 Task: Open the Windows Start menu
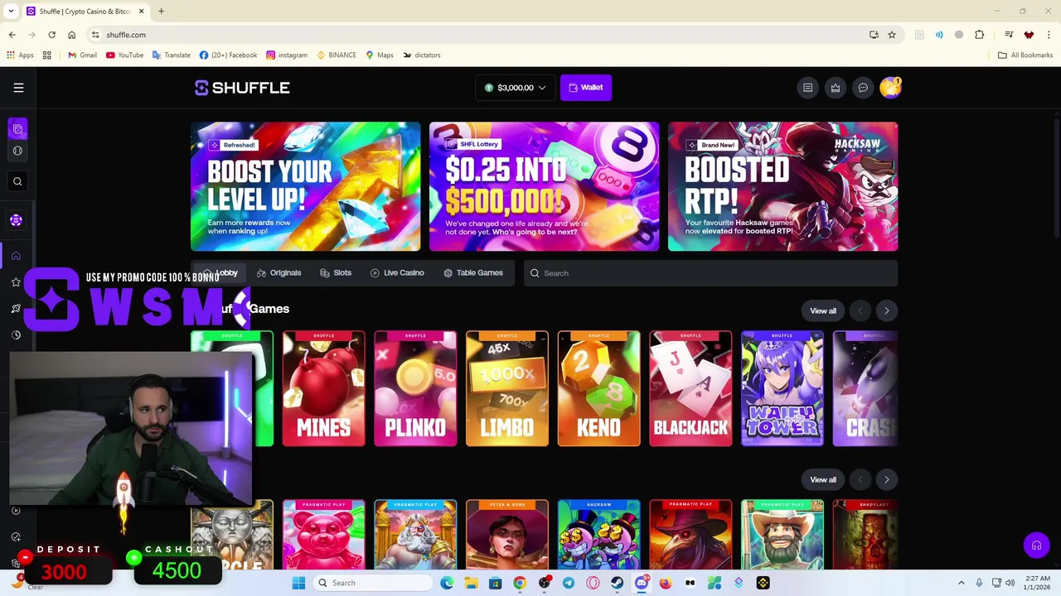(298, 583)
